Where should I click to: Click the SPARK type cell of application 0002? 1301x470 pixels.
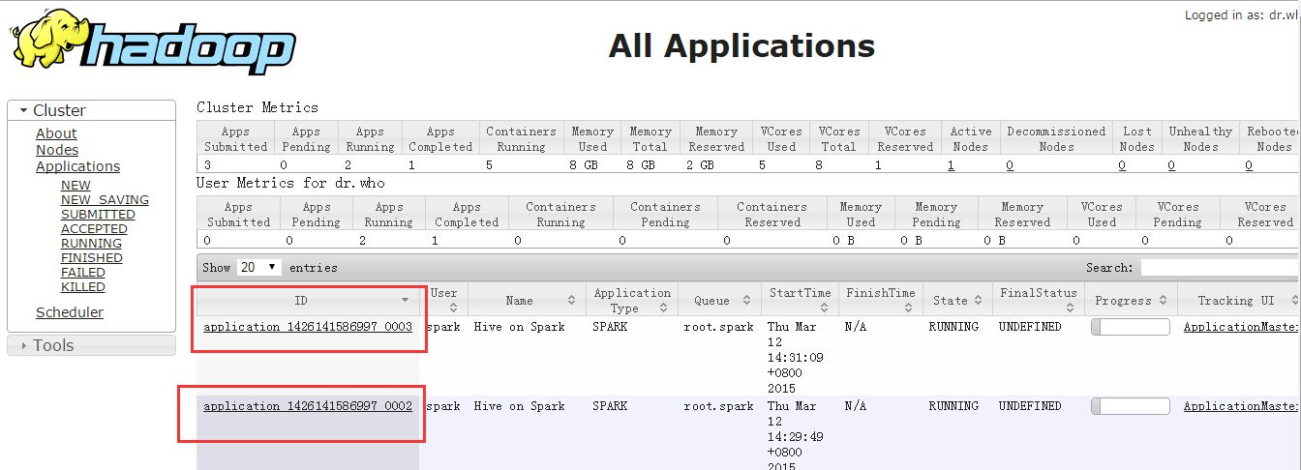(611, 406)
